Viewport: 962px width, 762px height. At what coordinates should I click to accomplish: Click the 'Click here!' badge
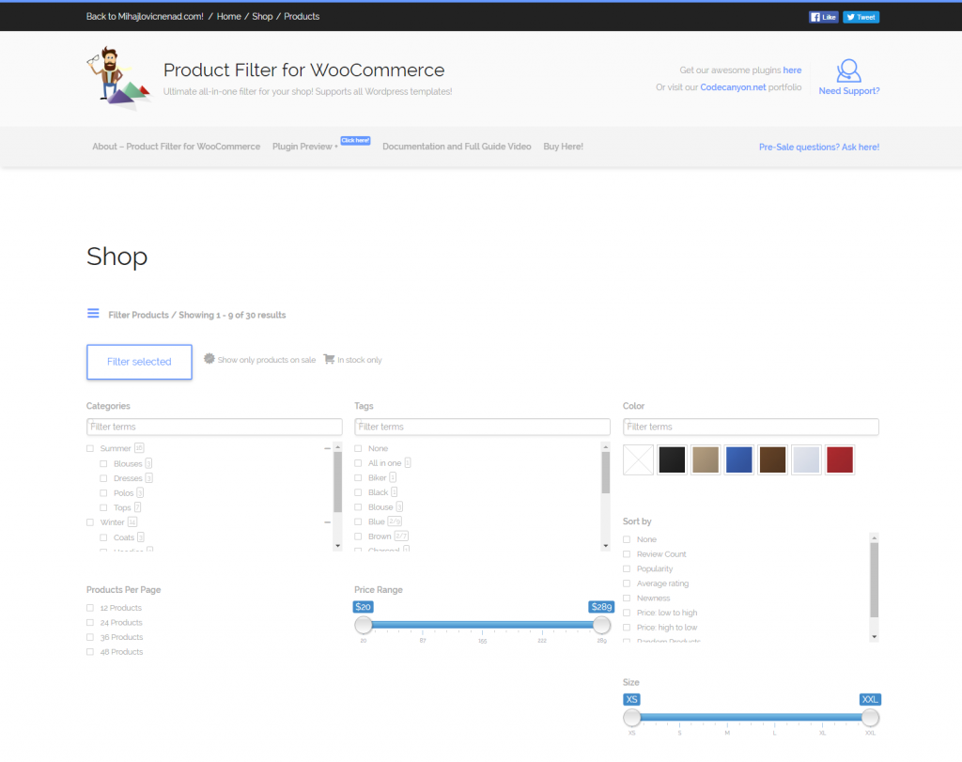pyautogui.click(x=355, y=141)
